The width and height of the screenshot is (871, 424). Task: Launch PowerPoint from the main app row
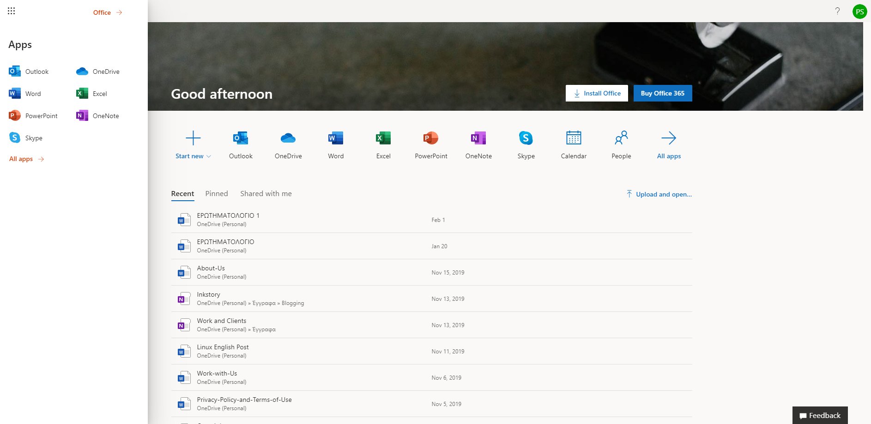(431, 138)
